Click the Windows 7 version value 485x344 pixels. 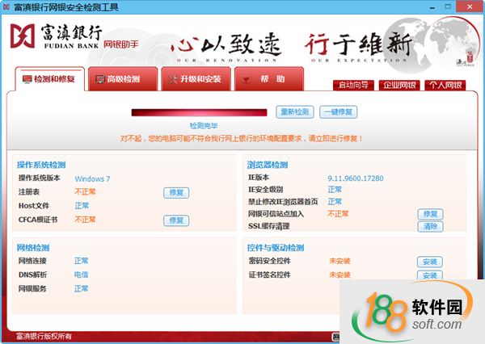[x=92, y=179]
